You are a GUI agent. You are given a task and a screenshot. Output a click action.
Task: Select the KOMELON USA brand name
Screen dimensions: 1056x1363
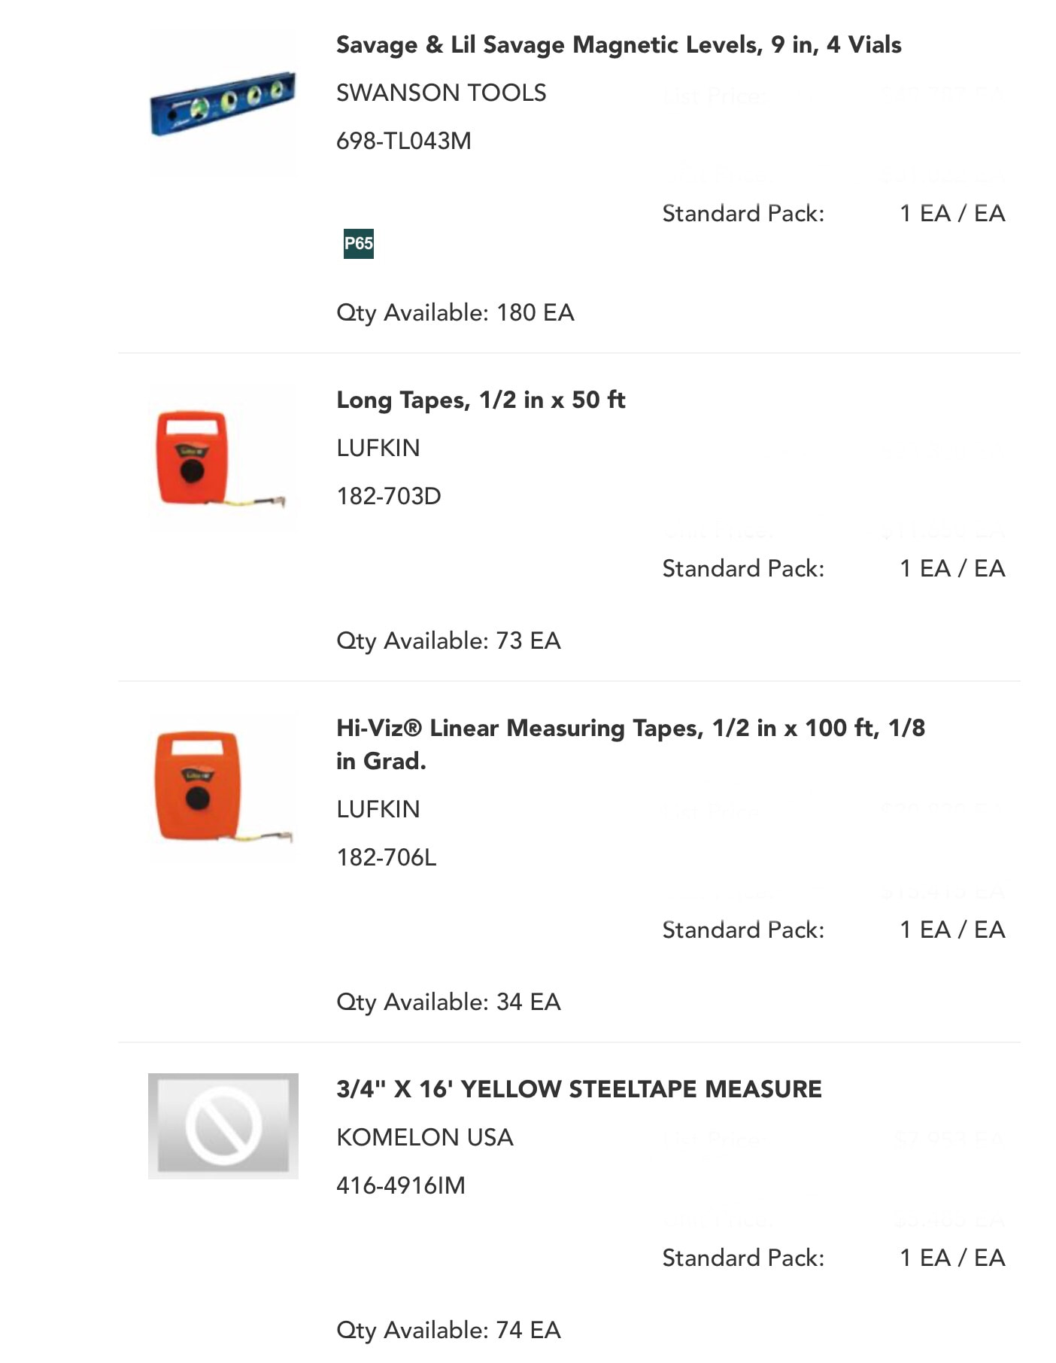click(424, 1137)
